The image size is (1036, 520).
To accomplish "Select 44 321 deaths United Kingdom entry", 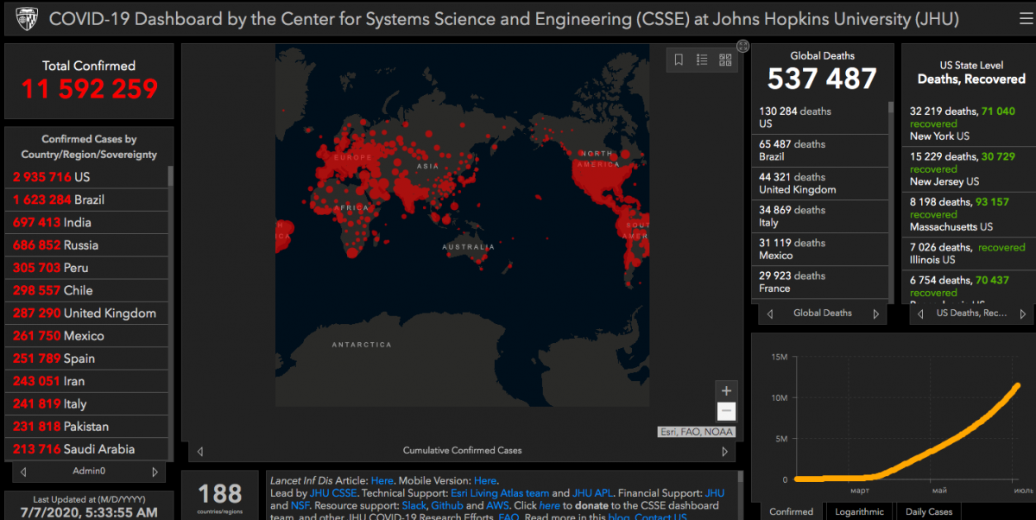I will (820, 183).
